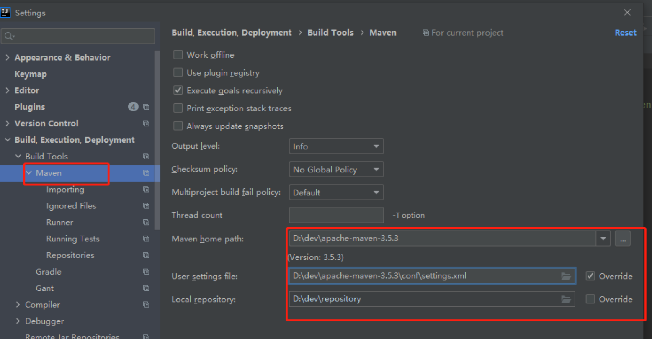
Task: Click folder icon in User settings file field
Action: tap(566, 276)
